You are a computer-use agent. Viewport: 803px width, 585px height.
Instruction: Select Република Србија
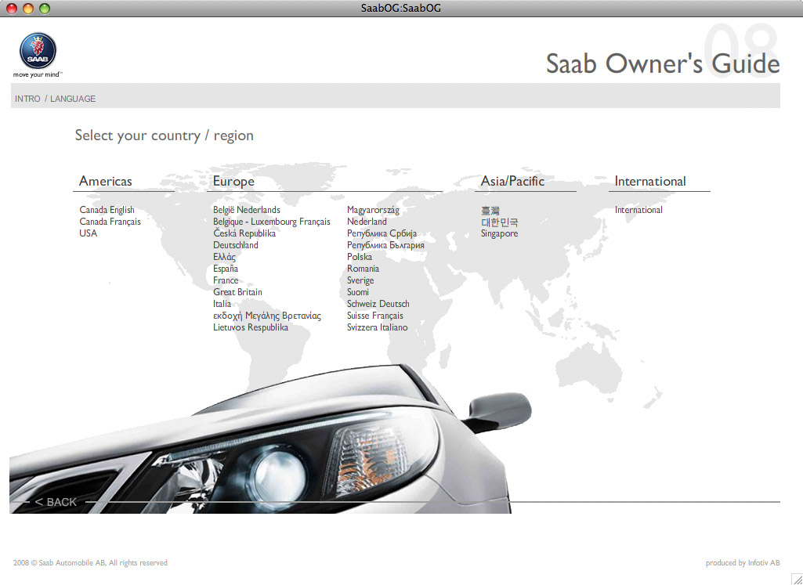382,233
